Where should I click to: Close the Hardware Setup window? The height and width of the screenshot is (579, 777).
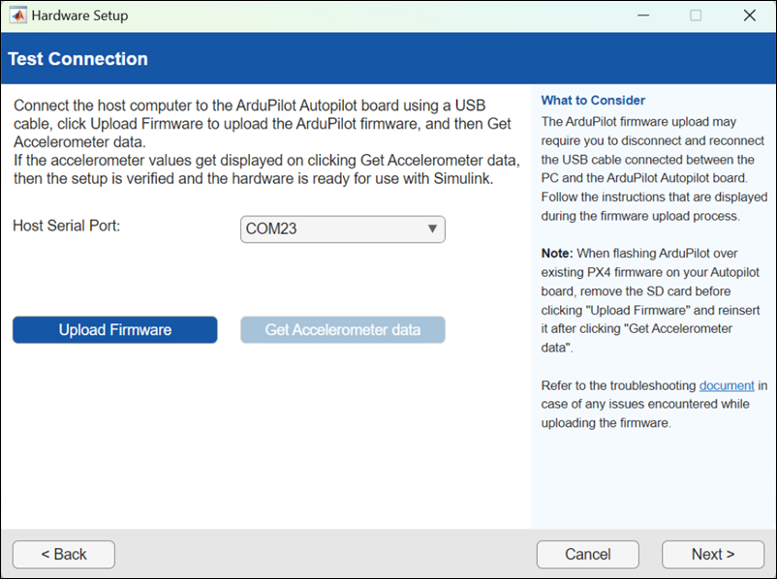tap(749, 15)
